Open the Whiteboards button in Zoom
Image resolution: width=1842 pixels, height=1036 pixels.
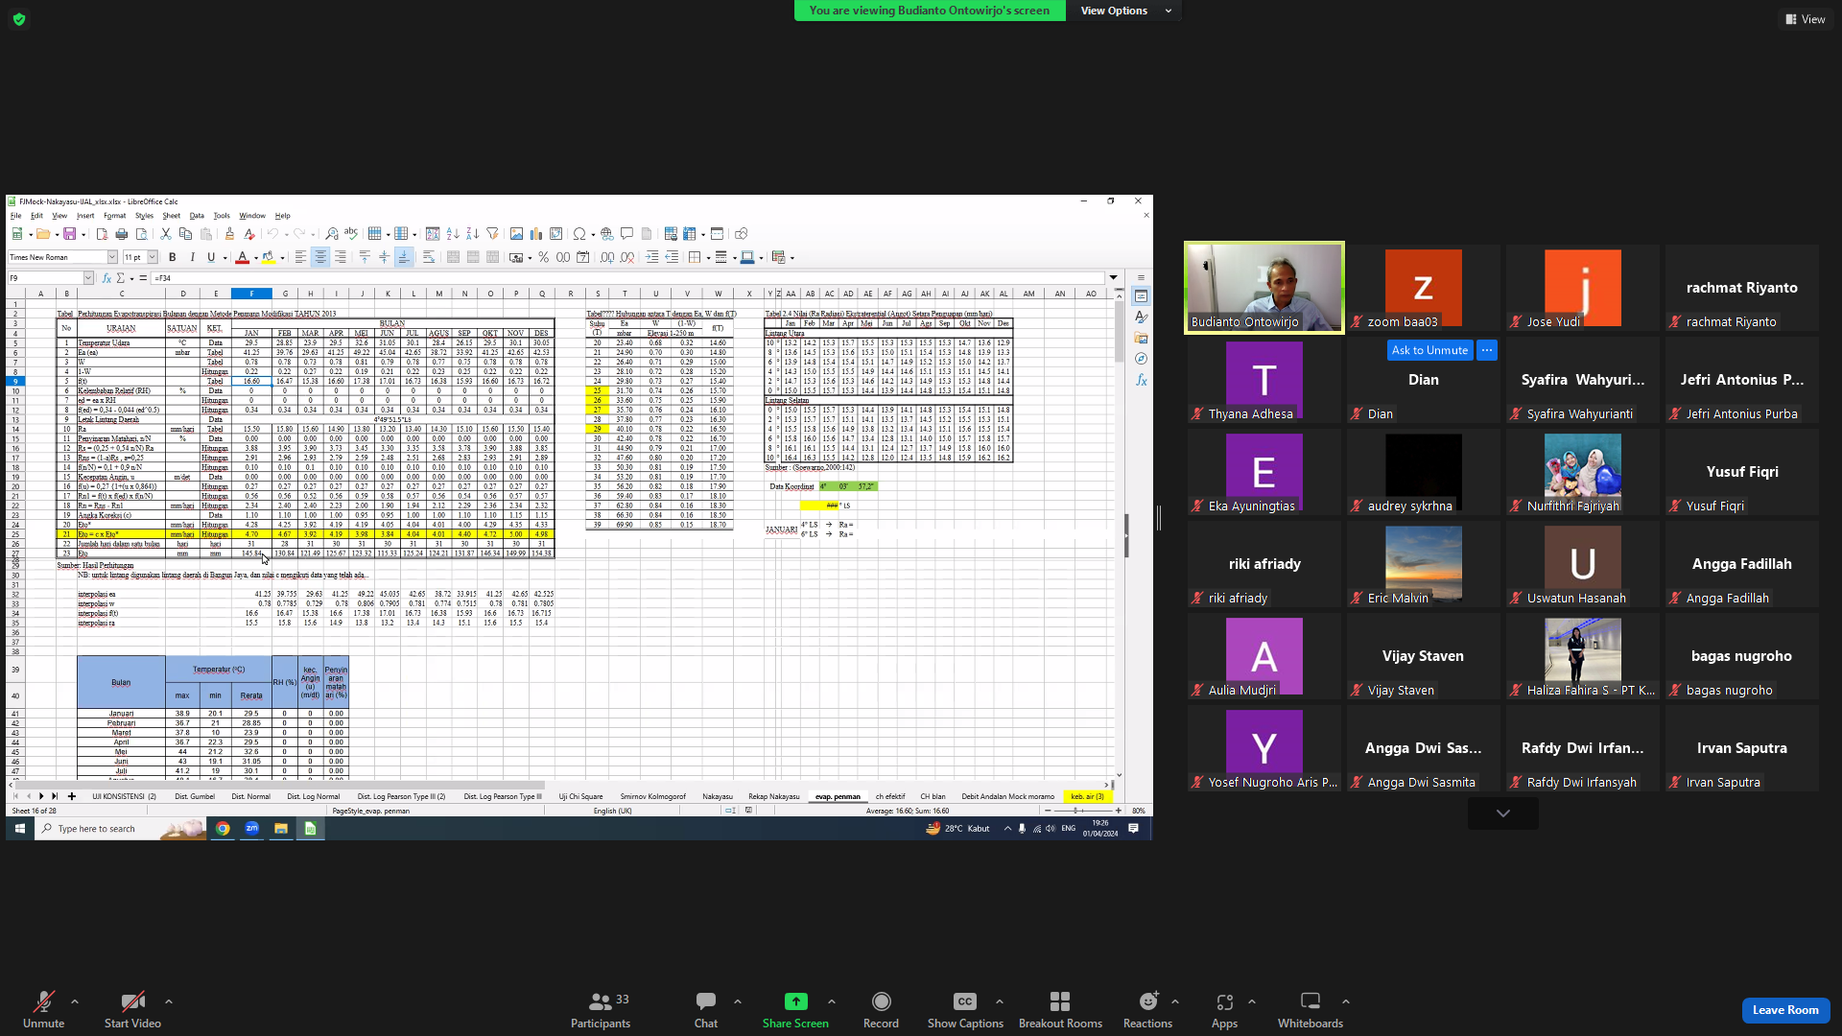point(1310,1010)
